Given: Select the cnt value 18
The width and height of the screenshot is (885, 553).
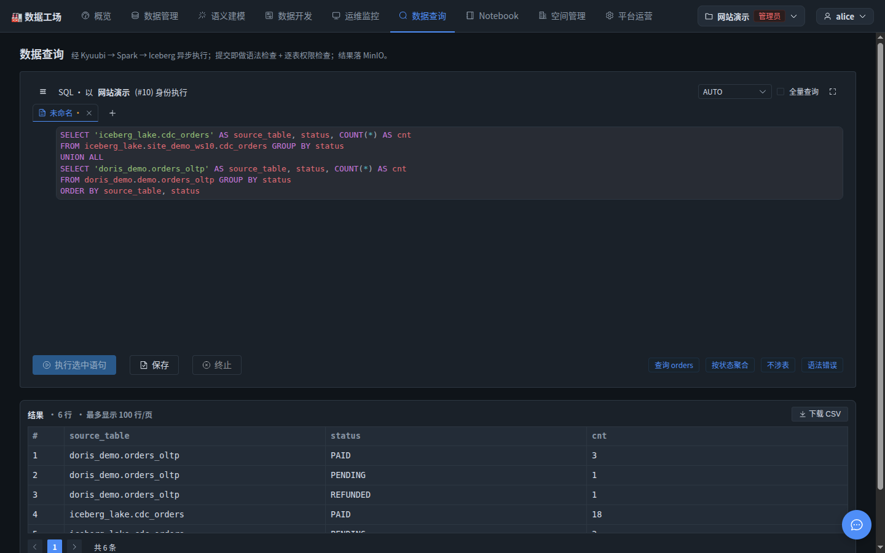Looking at the screenshot, I should [717, 514].
